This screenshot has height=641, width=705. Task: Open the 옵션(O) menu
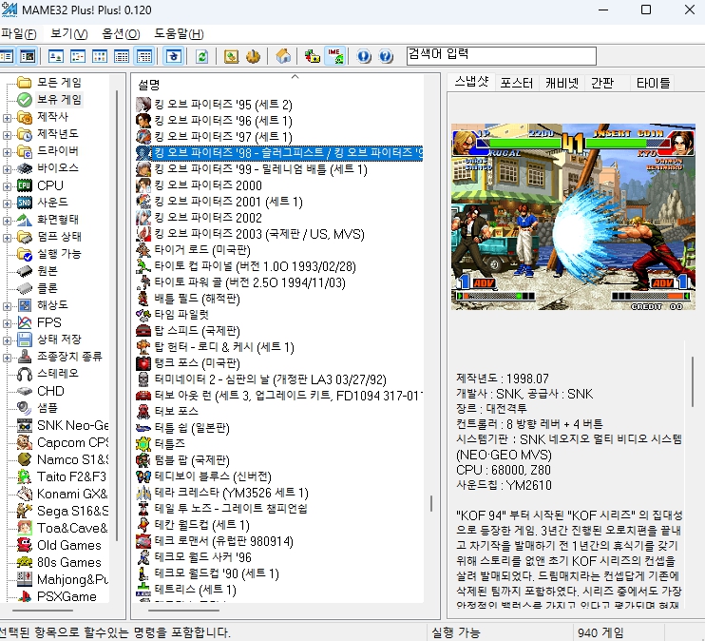121,33
